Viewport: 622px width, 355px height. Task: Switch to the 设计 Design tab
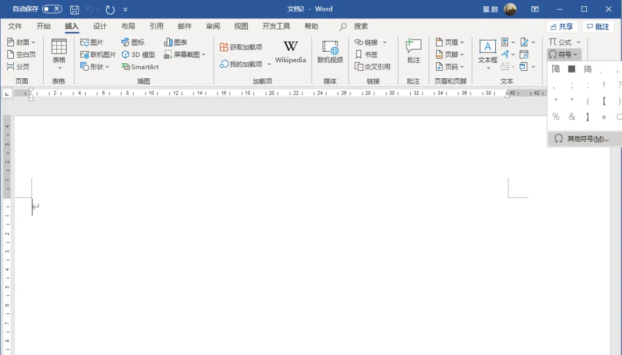(x=100, y=26)
